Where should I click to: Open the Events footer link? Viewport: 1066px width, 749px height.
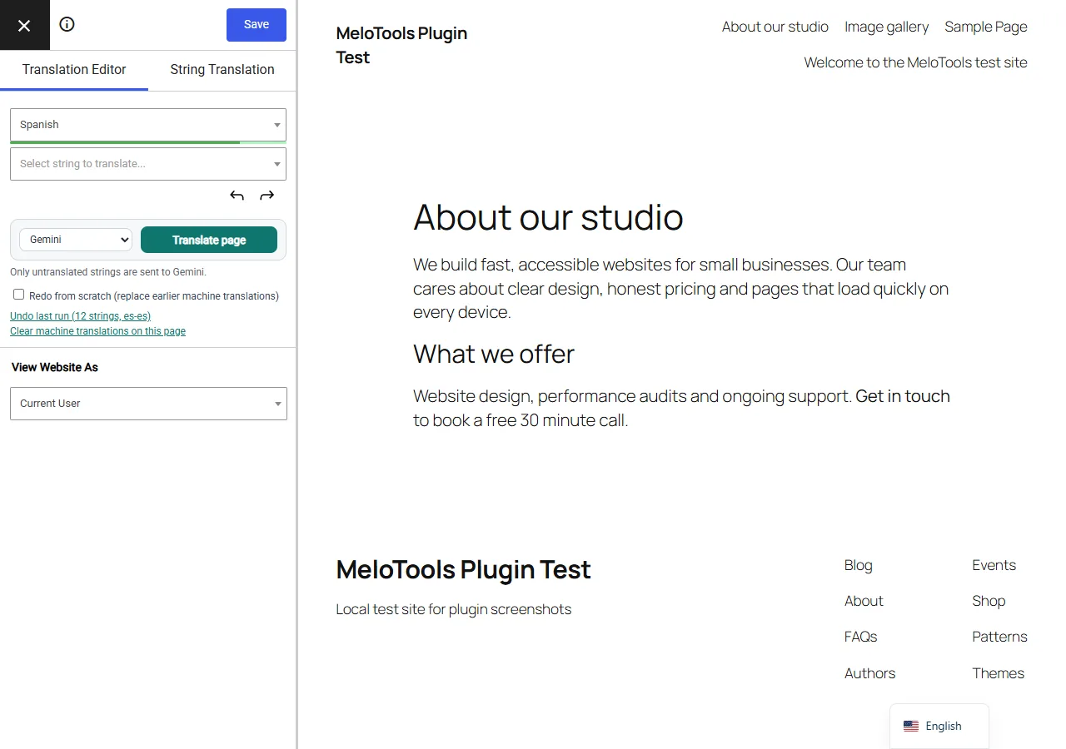click(x=994, y=565)
